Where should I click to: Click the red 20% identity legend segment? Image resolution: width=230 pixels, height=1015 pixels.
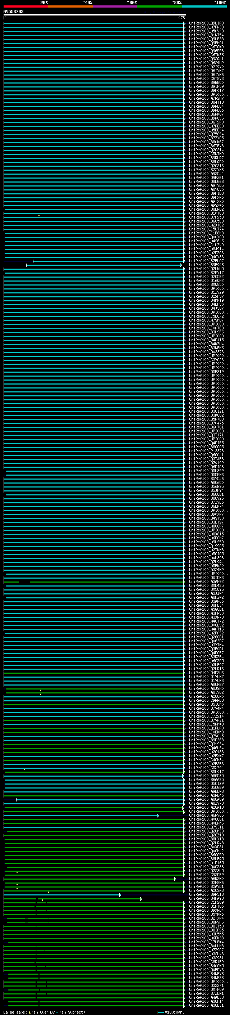(26, 7)
